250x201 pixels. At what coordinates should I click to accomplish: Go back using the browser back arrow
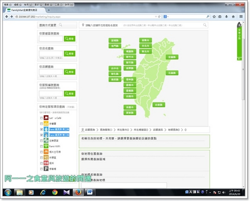tap(7, 17)
